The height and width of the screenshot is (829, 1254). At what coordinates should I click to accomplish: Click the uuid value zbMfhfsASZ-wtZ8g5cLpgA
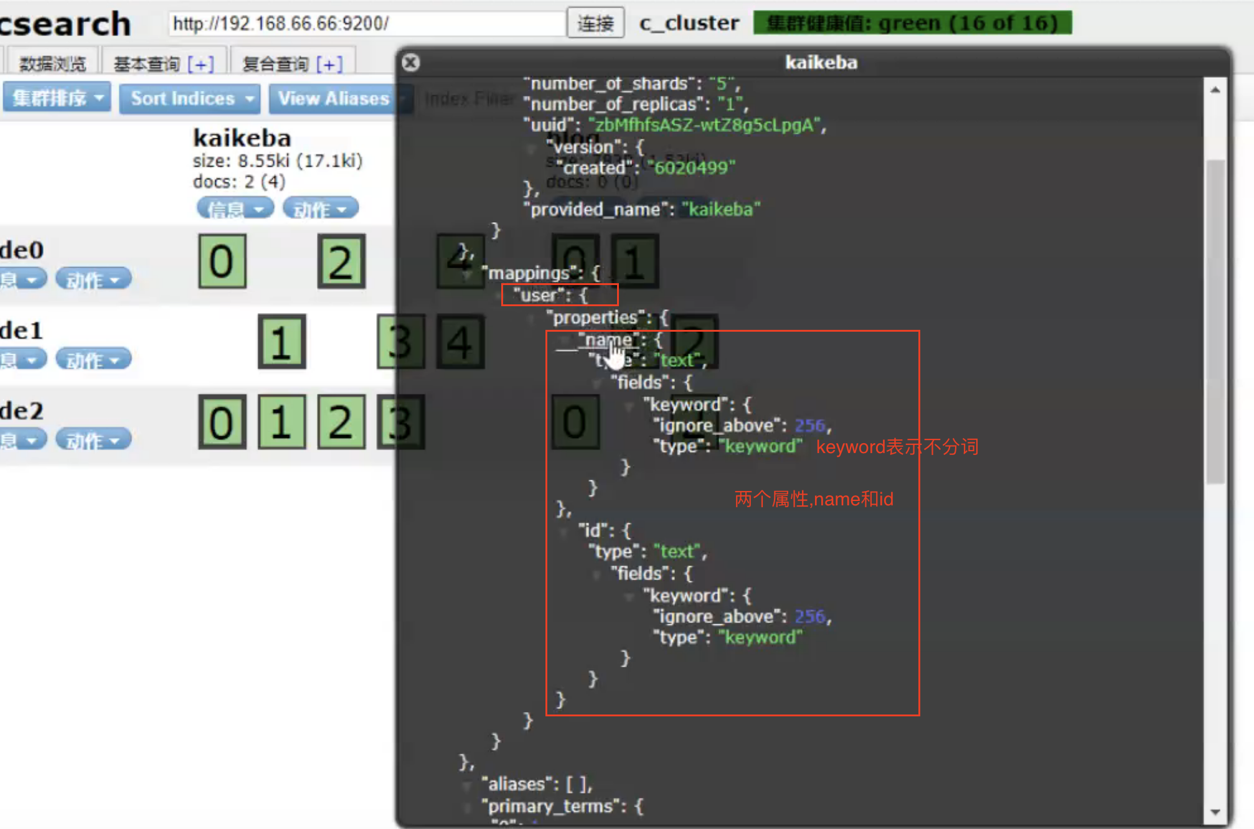(704, 125)
